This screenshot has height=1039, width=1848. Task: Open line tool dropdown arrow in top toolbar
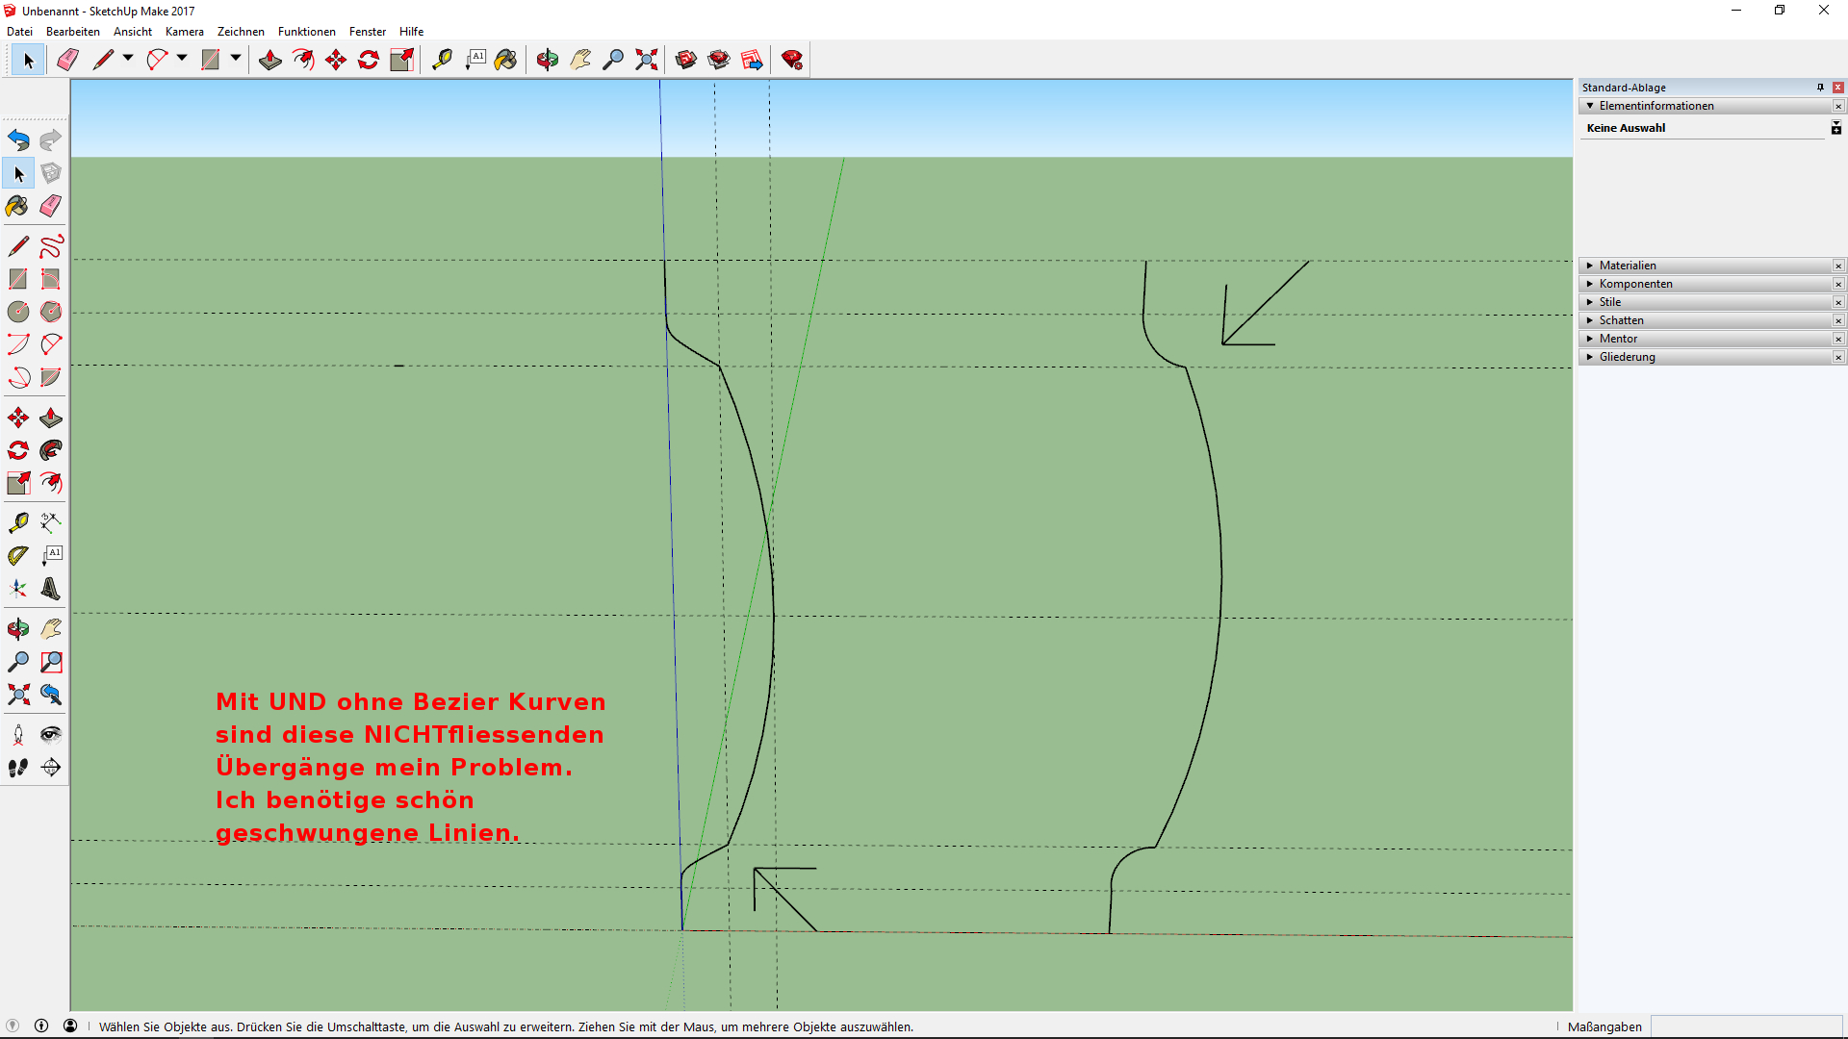(x=127, y=59)
